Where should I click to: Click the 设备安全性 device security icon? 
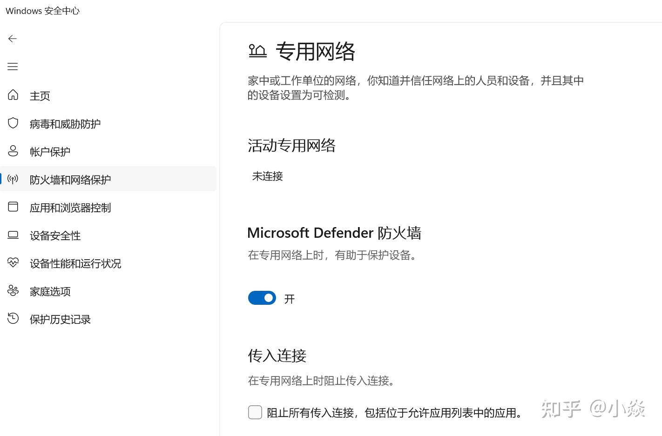(13, 235)
